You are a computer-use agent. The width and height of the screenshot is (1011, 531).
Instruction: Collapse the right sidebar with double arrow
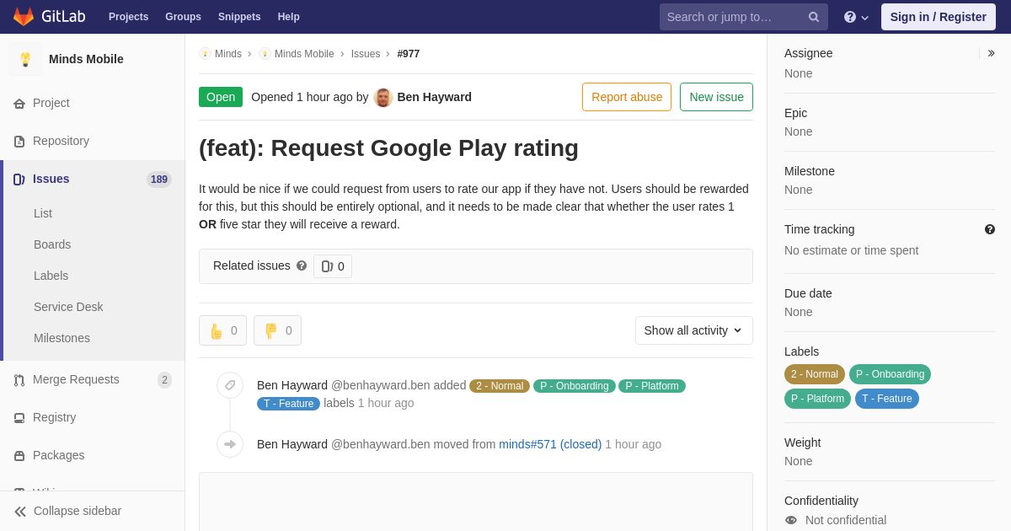[991, 53]
